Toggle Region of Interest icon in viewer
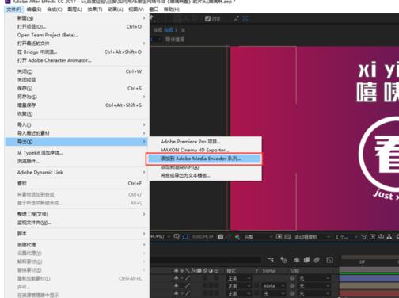The width and height of the screenshot is (399, 298). pyautogui.click(x=279, y=237)
